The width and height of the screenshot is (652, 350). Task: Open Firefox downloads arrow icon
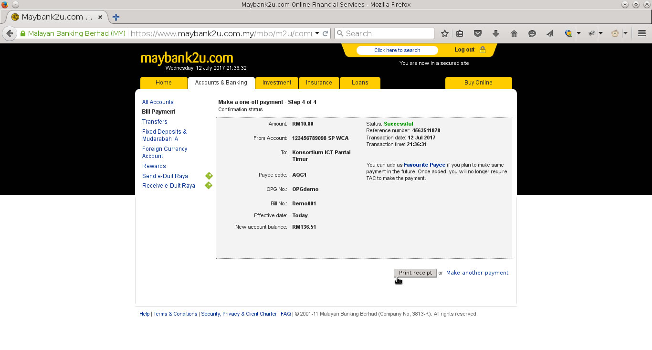[496, 33]
